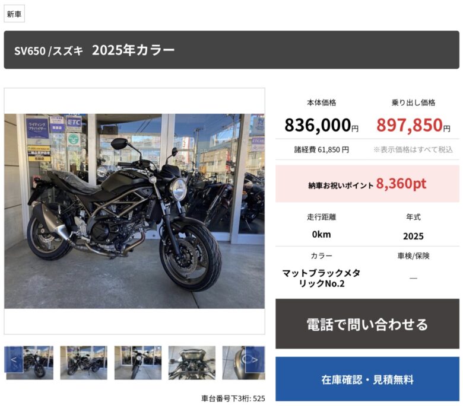Click the 新車 tag label
Viewport: 463px width, 406px height.
pyautogui.click(x=14, y=14)
